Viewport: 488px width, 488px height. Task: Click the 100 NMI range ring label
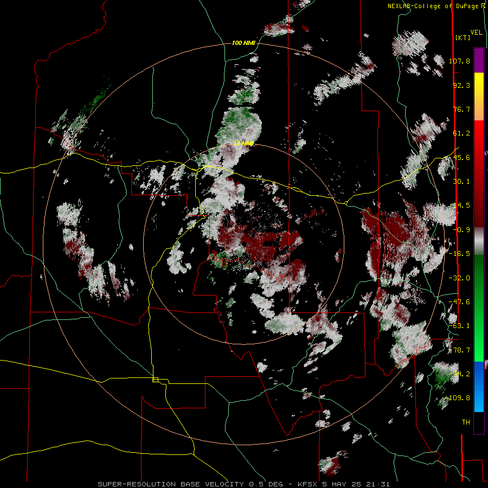pos(243,43)
